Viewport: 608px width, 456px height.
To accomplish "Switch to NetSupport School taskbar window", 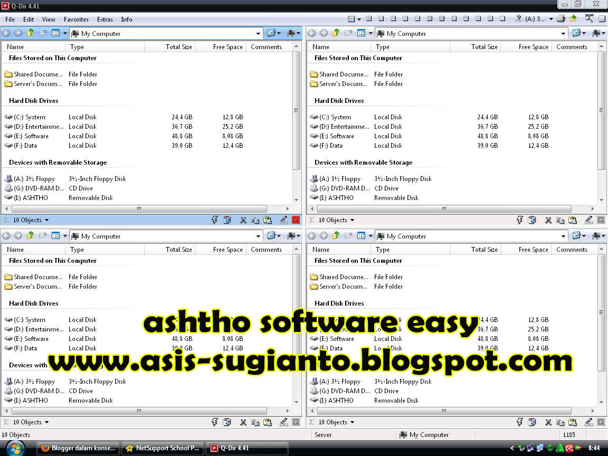I will click(x=163, y=448).
